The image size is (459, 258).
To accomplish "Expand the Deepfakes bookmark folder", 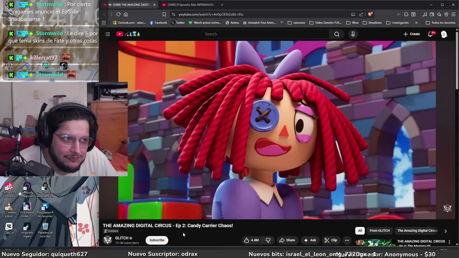I will coord(372,23).
